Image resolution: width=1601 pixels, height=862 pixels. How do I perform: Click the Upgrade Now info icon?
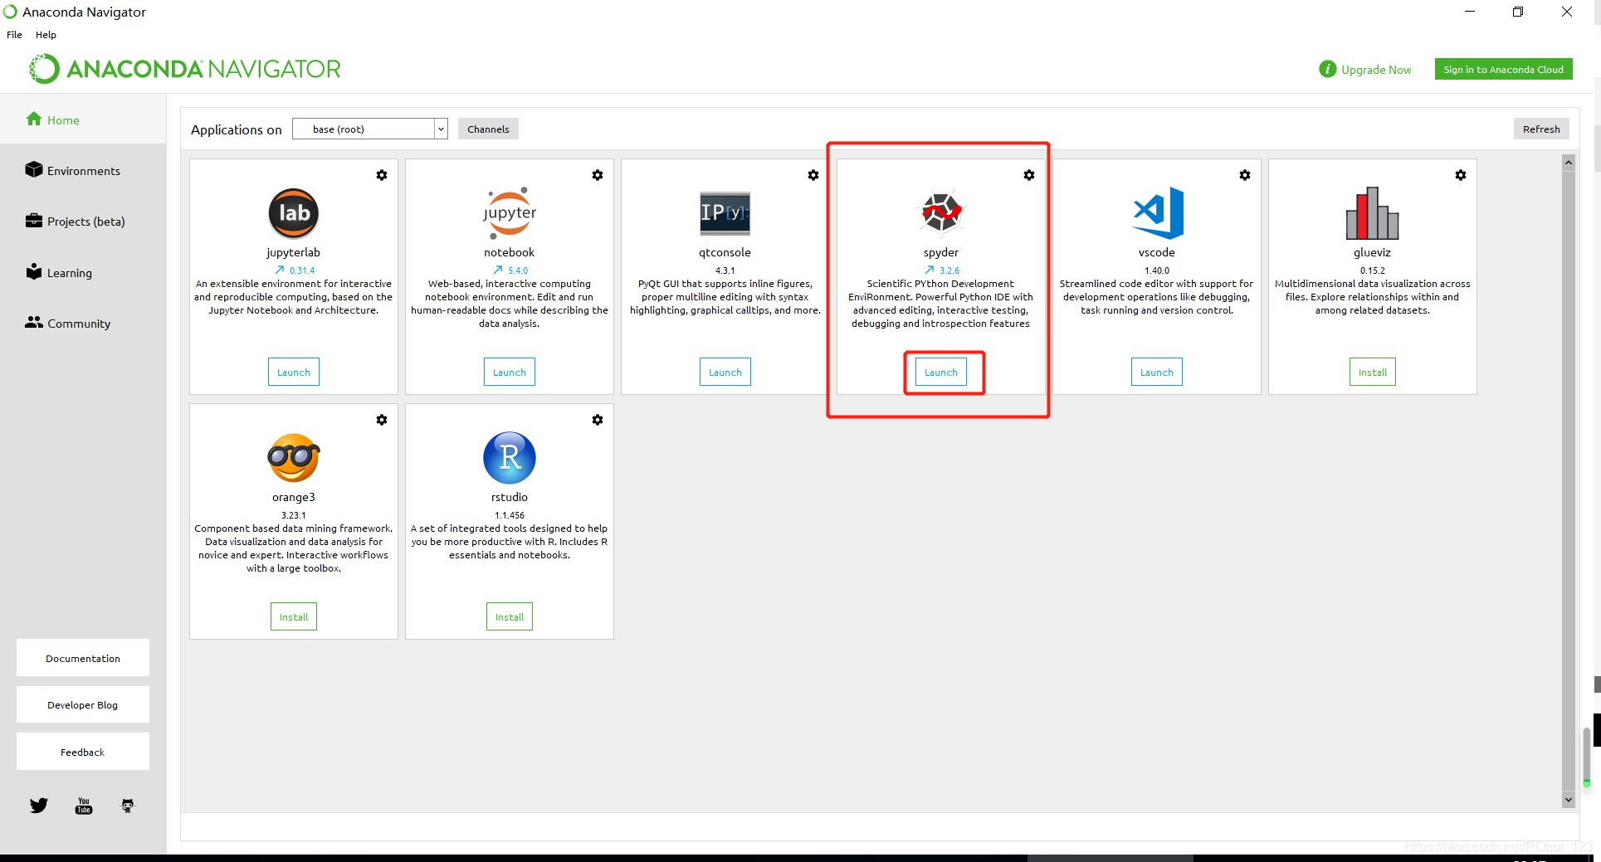[1327, 70]
